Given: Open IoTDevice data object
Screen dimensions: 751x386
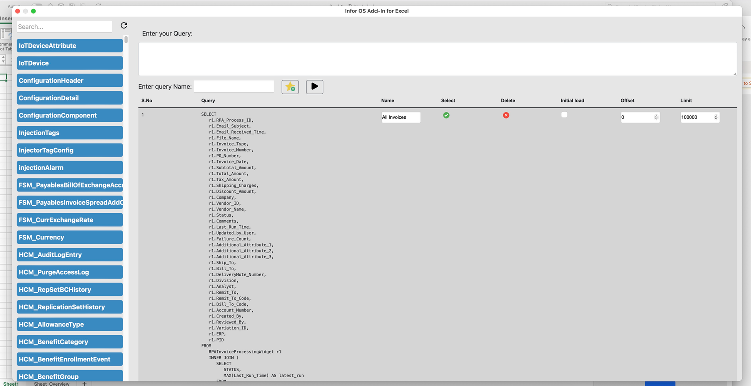Looking at the screenshot, I should [70, 63].
